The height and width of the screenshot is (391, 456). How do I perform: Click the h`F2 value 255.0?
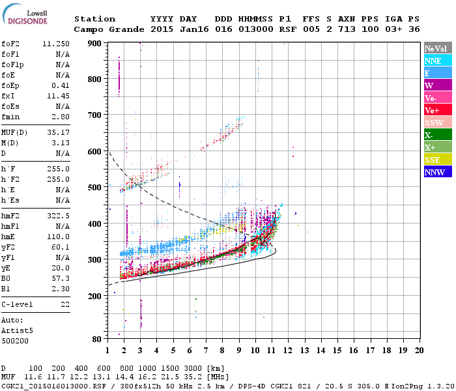click(58, 179)
